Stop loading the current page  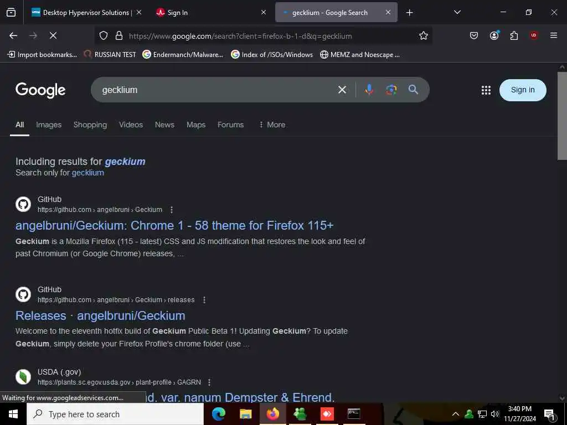tap(53, 35)
